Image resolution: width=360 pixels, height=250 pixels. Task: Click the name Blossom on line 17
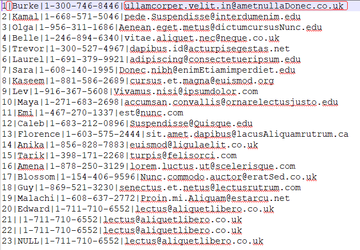(x=36, y=177)
